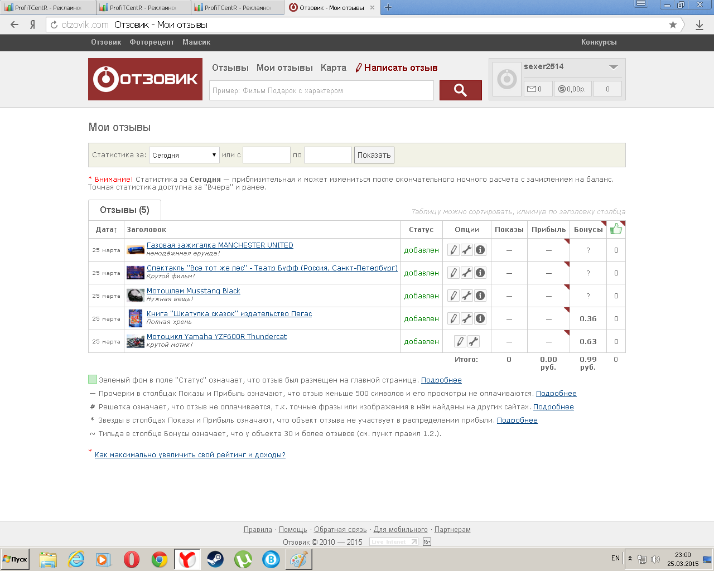Open browser downloads arrow icon
The image size is (714, 571).
(x=699, y=25)
